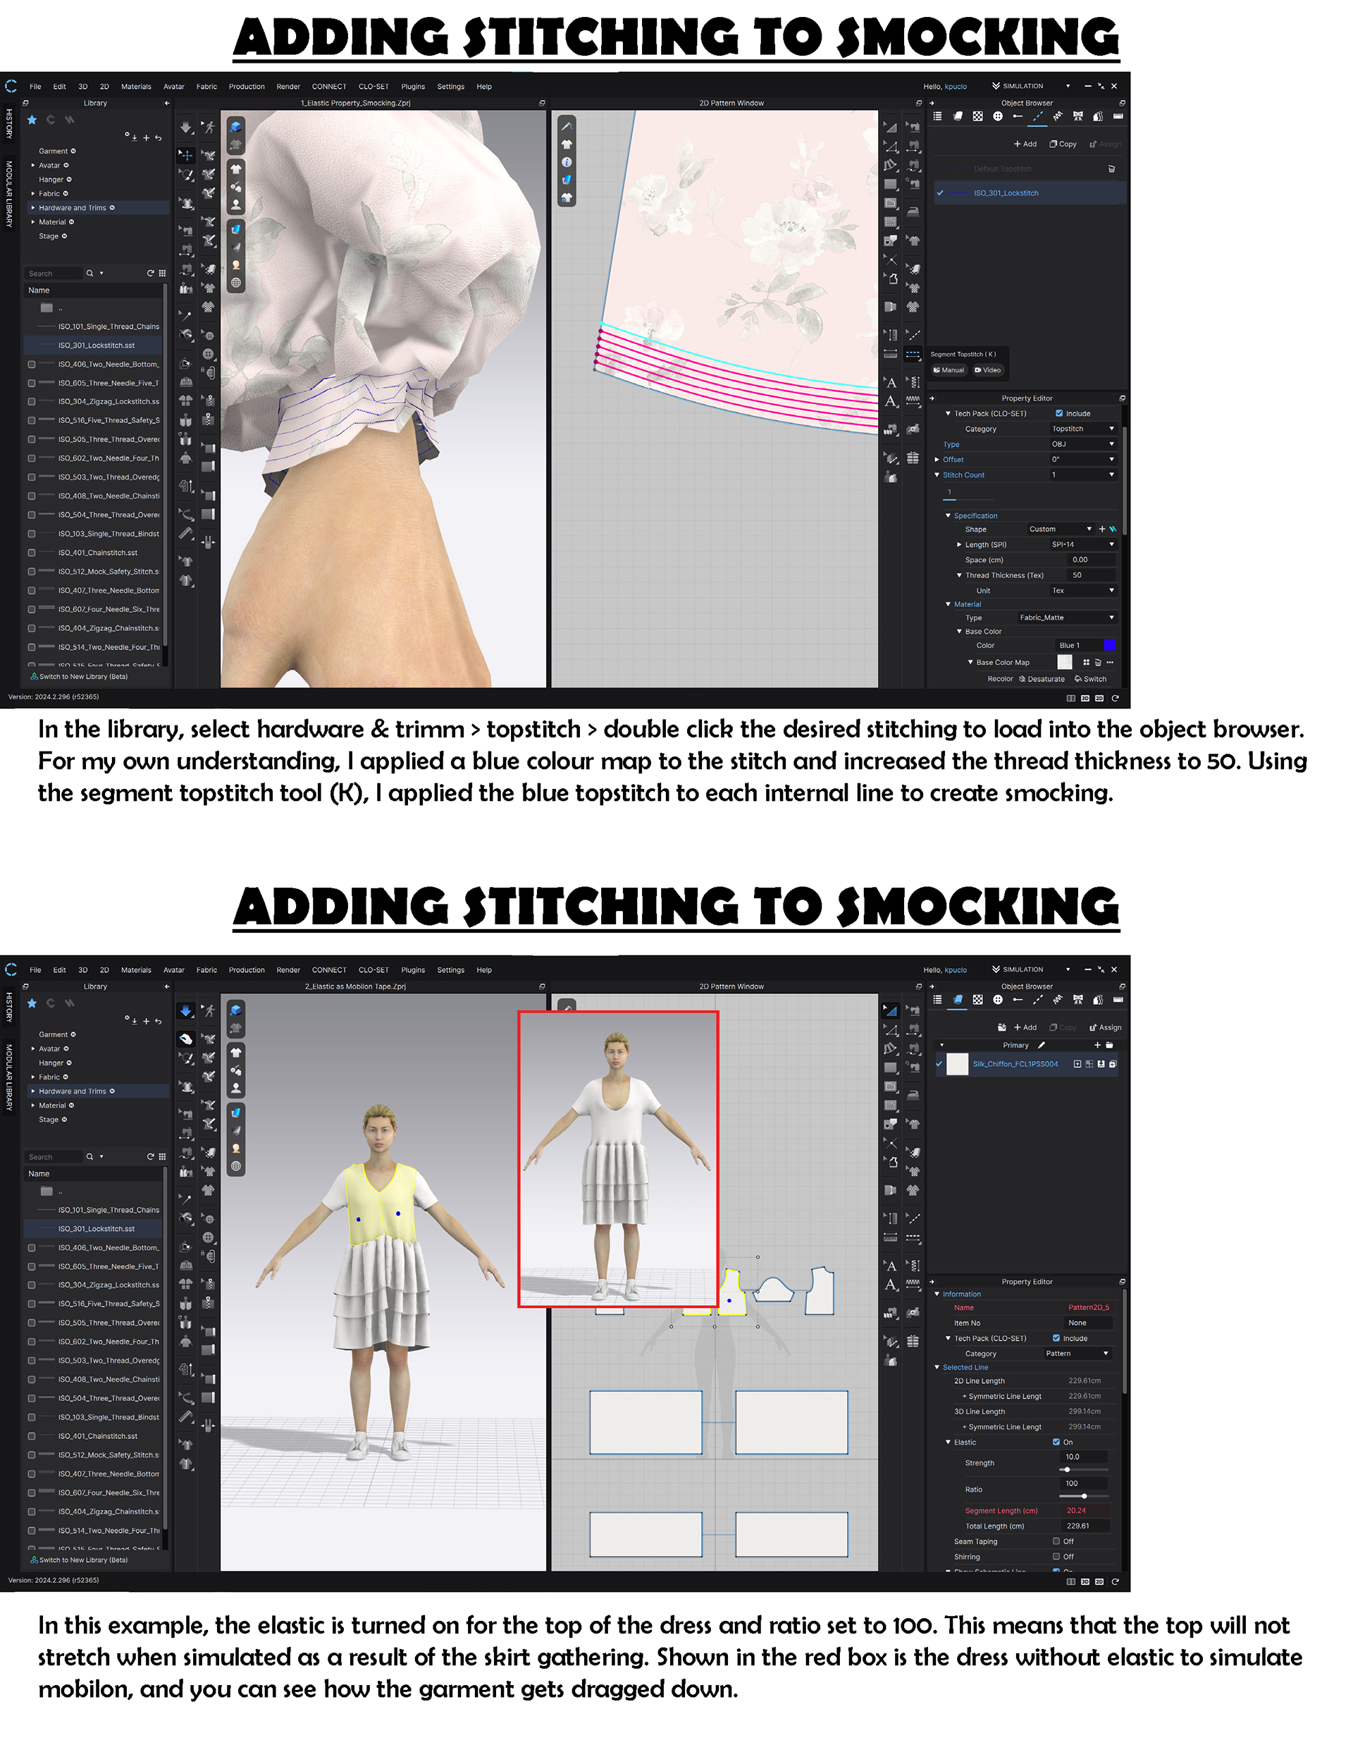Expand Hardware and Trims in upper Library tree

[x=33, y=208]
